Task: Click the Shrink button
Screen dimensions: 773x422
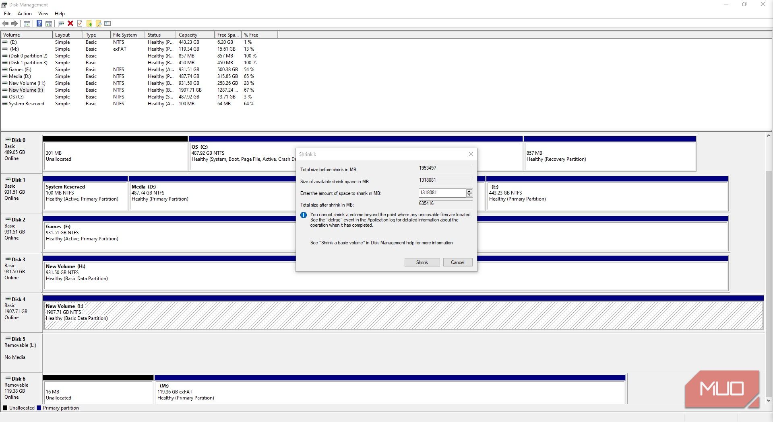Action: [422, 262]
